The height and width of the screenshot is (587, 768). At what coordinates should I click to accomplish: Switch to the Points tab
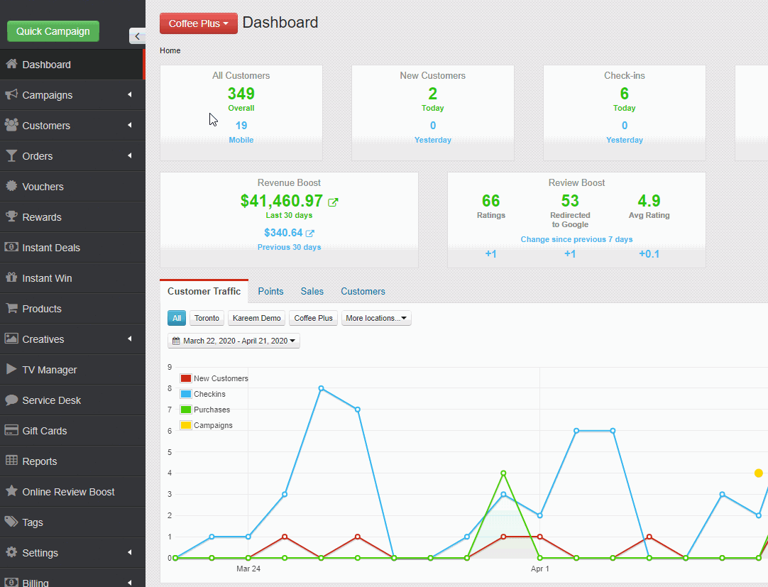(270, 291)
